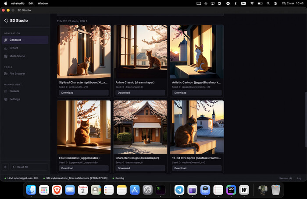Launch Telegram from the dock
Image resolution: width=307 pixels, height=199 pixels.
point(179,190)
